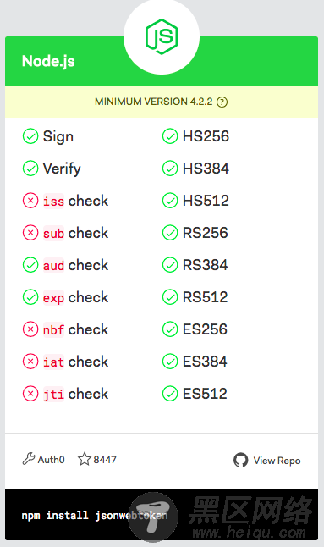The image size is (324, 547).
Task: Open the minimum version help question mark
Action: pos(222,102)
